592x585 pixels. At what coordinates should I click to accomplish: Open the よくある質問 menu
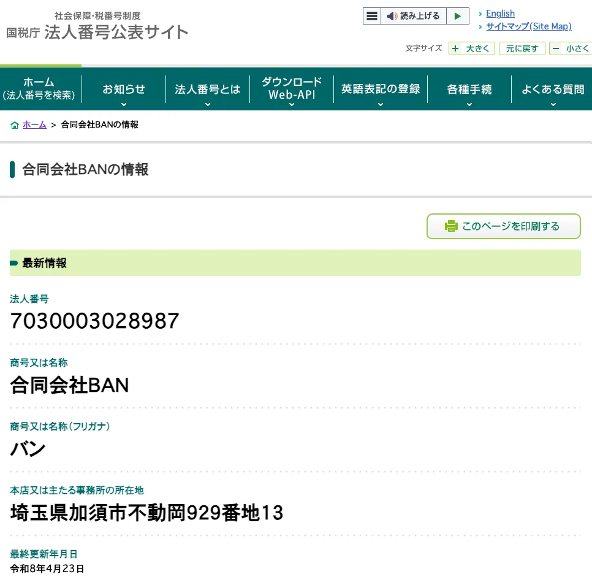(553, 89)
